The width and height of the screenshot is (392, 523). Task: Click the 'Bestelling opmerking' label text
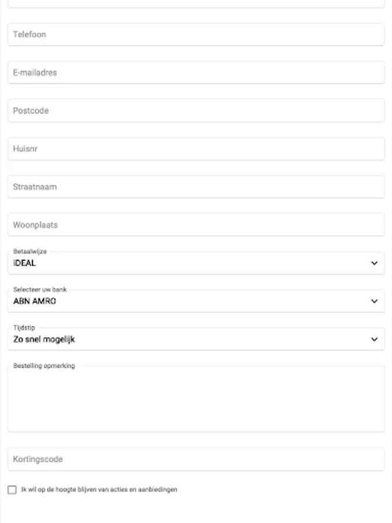click(44, 366)
